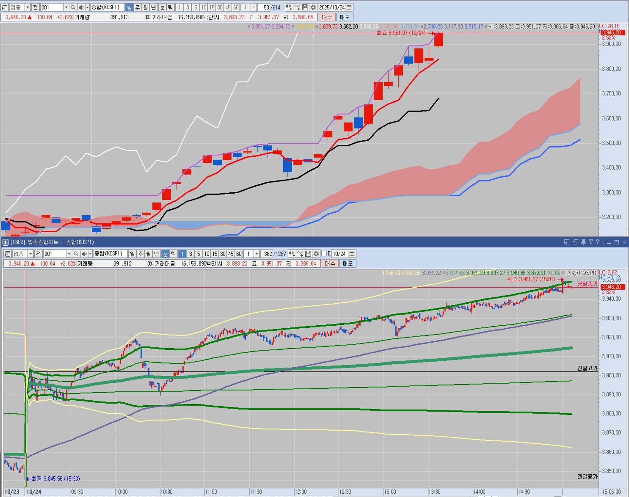Open the 001 code dropdown in the bottom toolbar
Viewport: 629px width, 497px height.
[69, 254]
